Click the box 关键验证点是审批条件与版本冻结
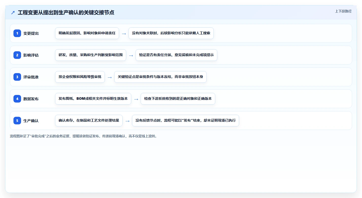Screen dimensions: 362x198 point(160,77)
